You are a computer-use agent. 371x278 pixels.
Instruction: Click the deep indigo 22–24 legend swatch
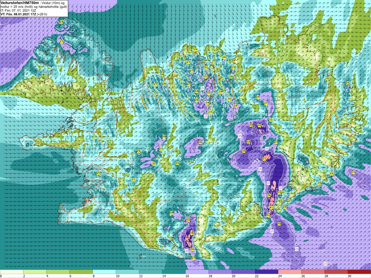coord(267,272)
